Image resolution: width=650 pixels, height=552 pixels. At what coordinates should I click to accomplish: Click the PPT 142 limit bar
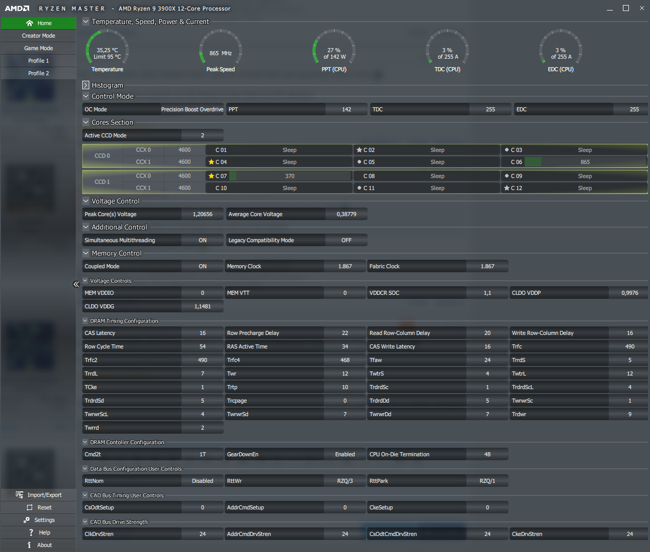tap(347, 109)
